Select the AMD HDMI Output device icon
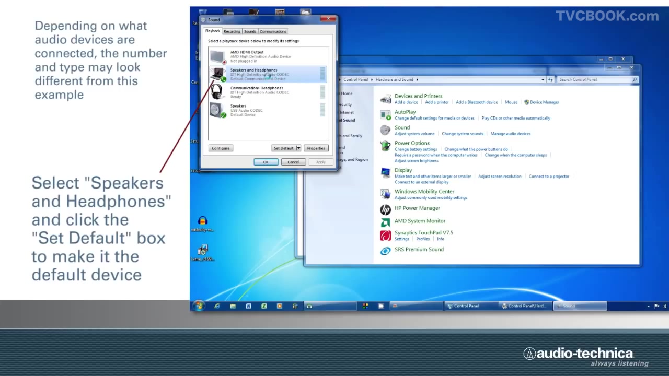Viewport: 669px width, 376px height. point(218,56)
